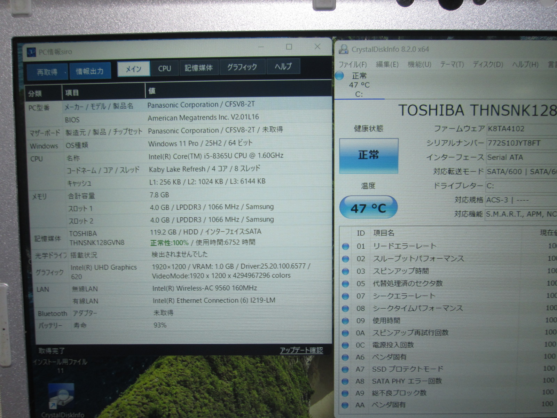Select the A8 SATA PHY エラー回数 row
557x418 pixels.
tap(448, 381)
